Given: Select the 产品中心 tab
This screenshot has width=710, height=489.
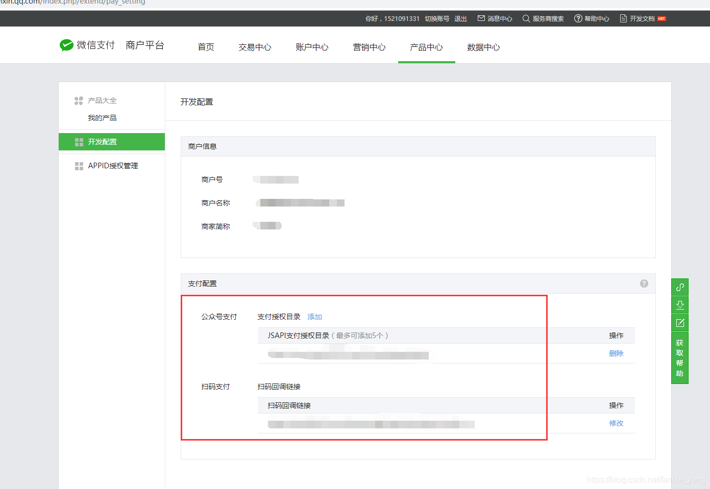Looking at the screenshot, I should (427, 47).
